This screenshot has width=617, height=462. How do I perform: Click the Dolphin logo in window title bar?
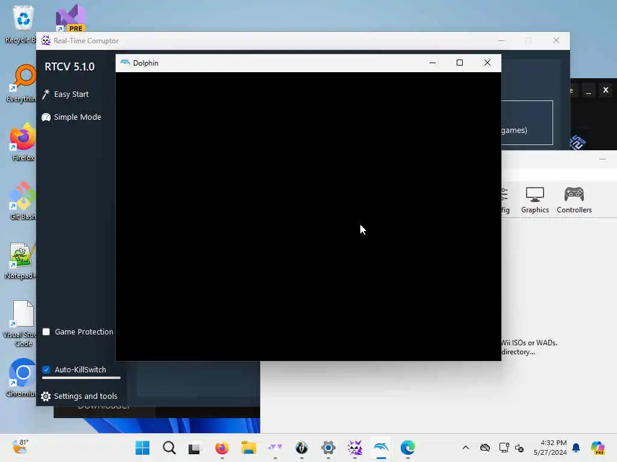pyautogui.click(x=125, y=63)
